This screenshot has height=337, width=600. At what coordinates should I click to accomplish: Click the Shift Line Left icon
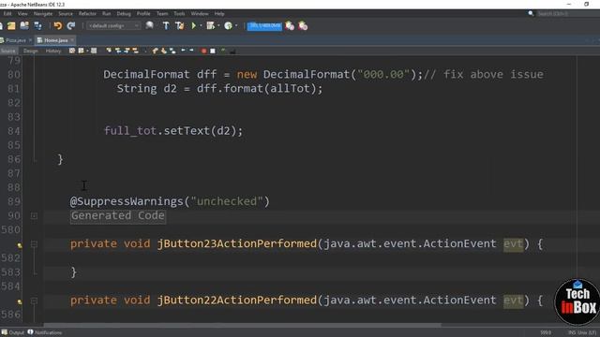(x=184, y=51)
